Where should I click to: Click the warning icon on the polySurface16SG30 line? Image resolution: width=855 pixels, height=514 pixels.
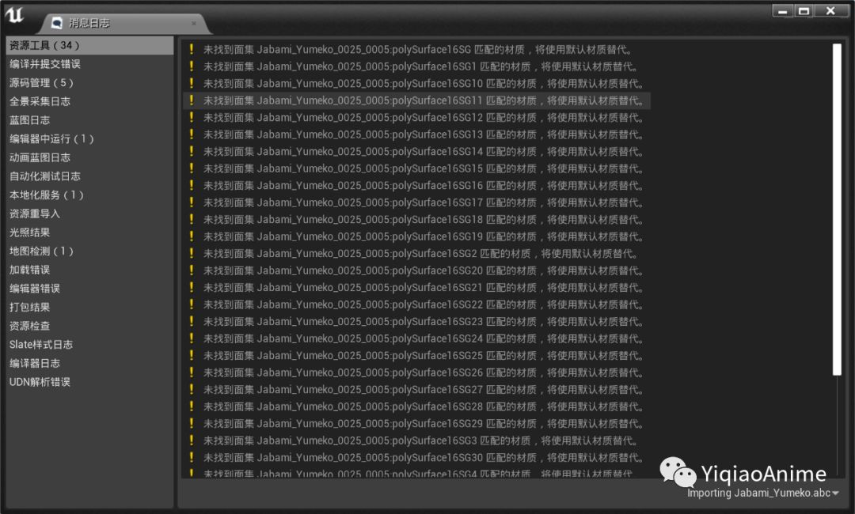click(192, 457)
